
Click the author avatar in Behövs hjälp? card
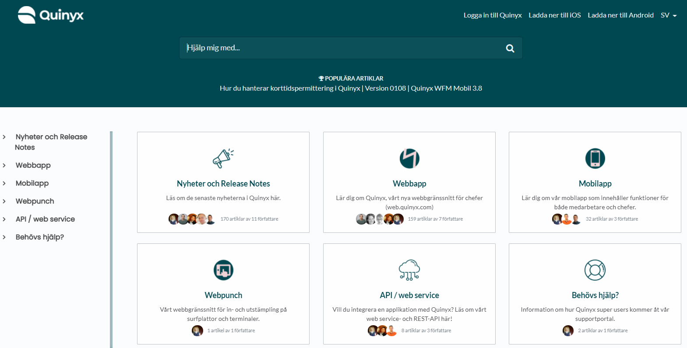[x=568, y=330]
